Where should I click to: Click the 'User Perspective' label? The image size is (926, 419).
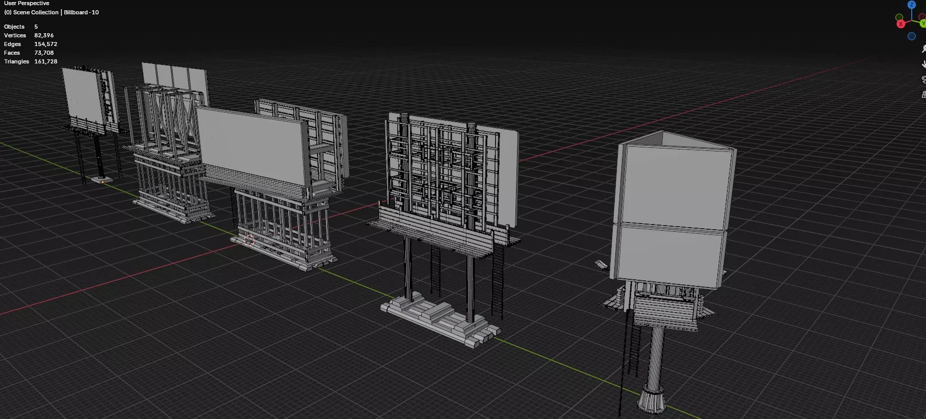click(27, 3)
